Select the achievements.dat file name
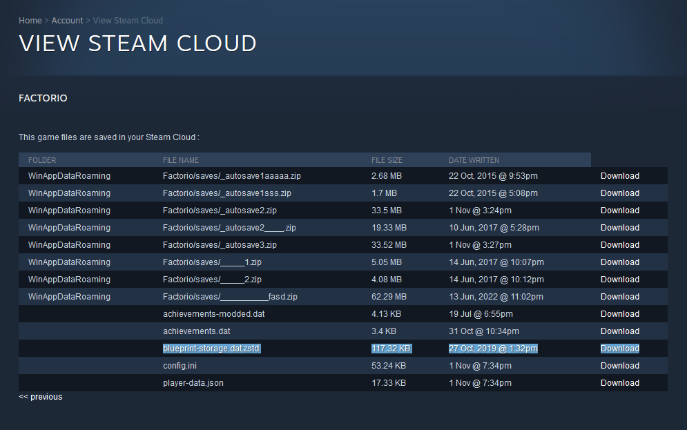The image size is (687, 430). coord(196,331)
